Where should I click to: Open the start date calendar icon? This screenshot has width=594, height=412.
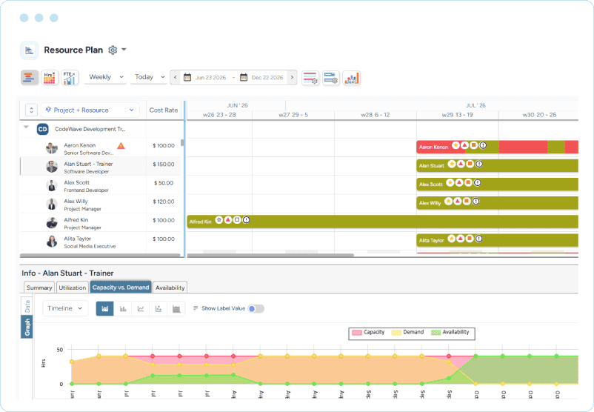click(187, 77)
